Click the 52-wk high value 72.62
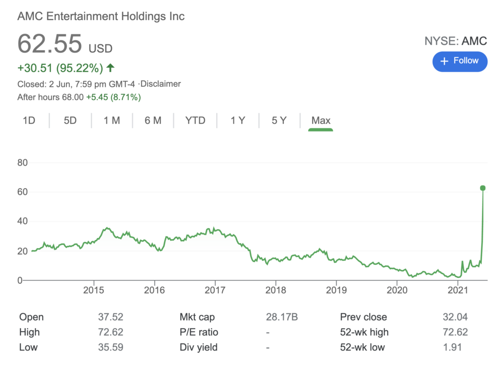500x374 pixels. pyautogui.click(x=455, y=332)
